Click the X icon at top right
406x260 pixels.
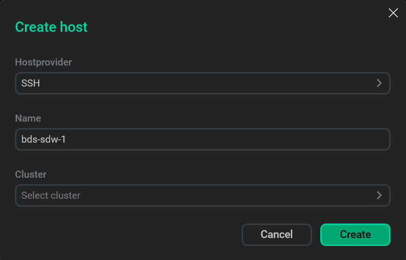[393, 13]
